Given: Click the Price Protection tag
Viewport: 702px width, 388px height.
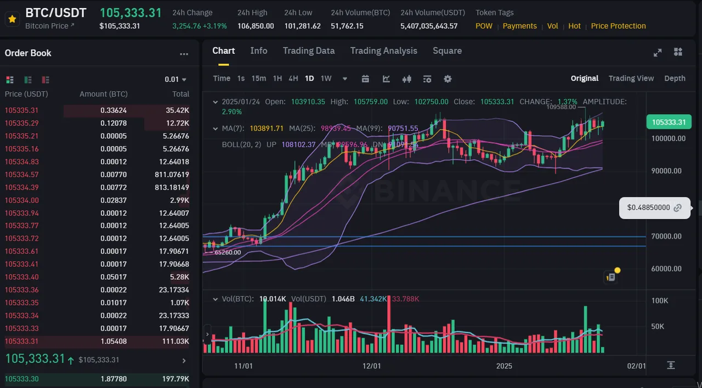Looking at the screenshot, I should pos(618,26).
